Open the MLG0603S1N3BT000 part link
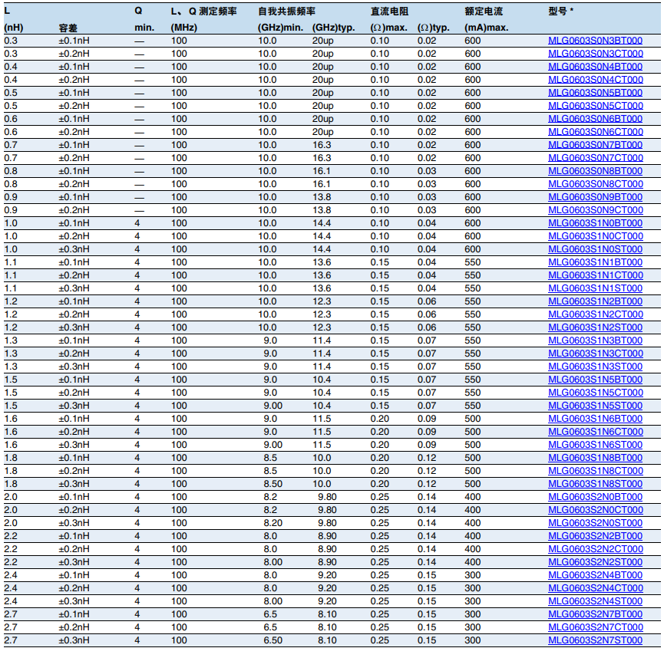Screen dimensions: 664x648 tap(595, 340)
